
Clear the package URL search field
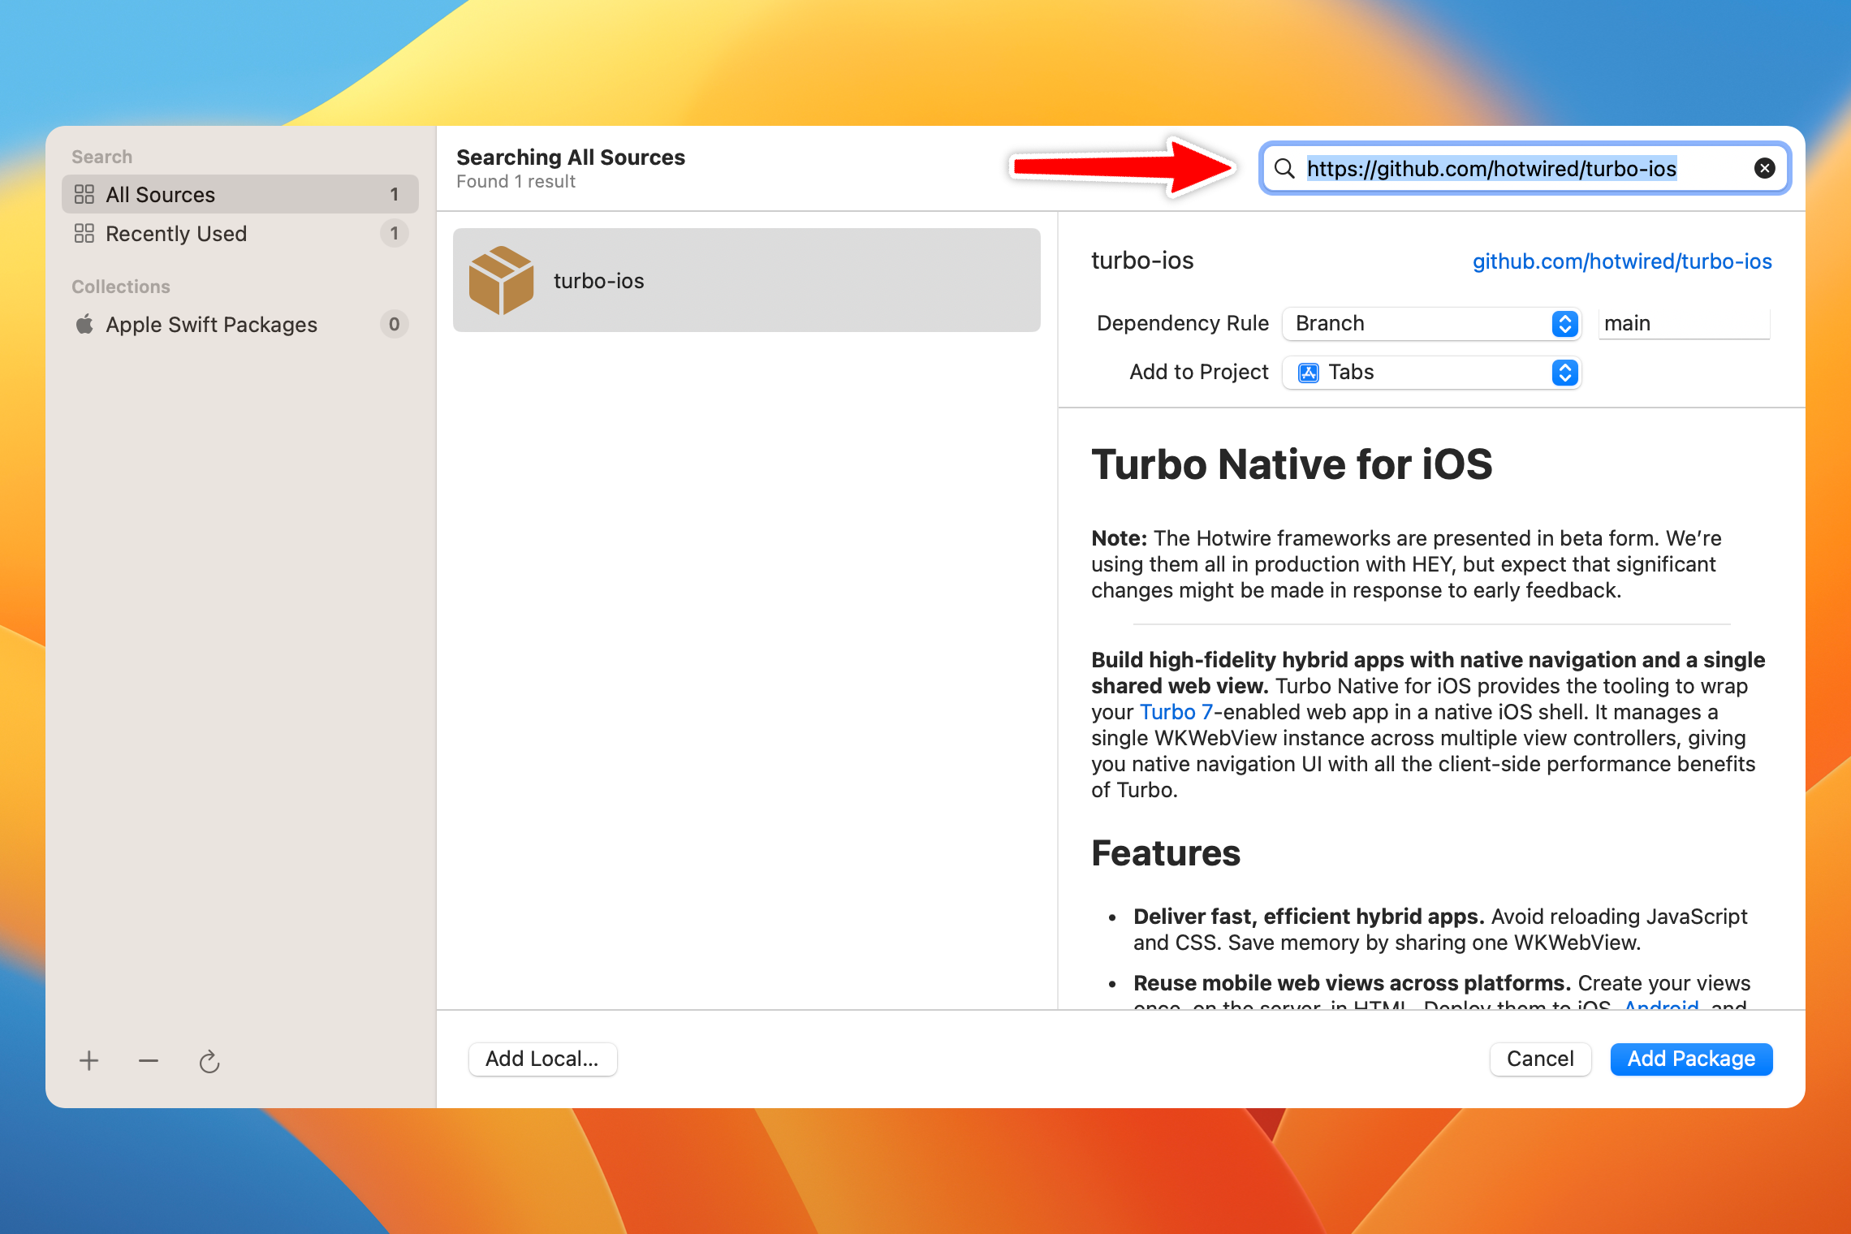click(x=1764, y=168)
